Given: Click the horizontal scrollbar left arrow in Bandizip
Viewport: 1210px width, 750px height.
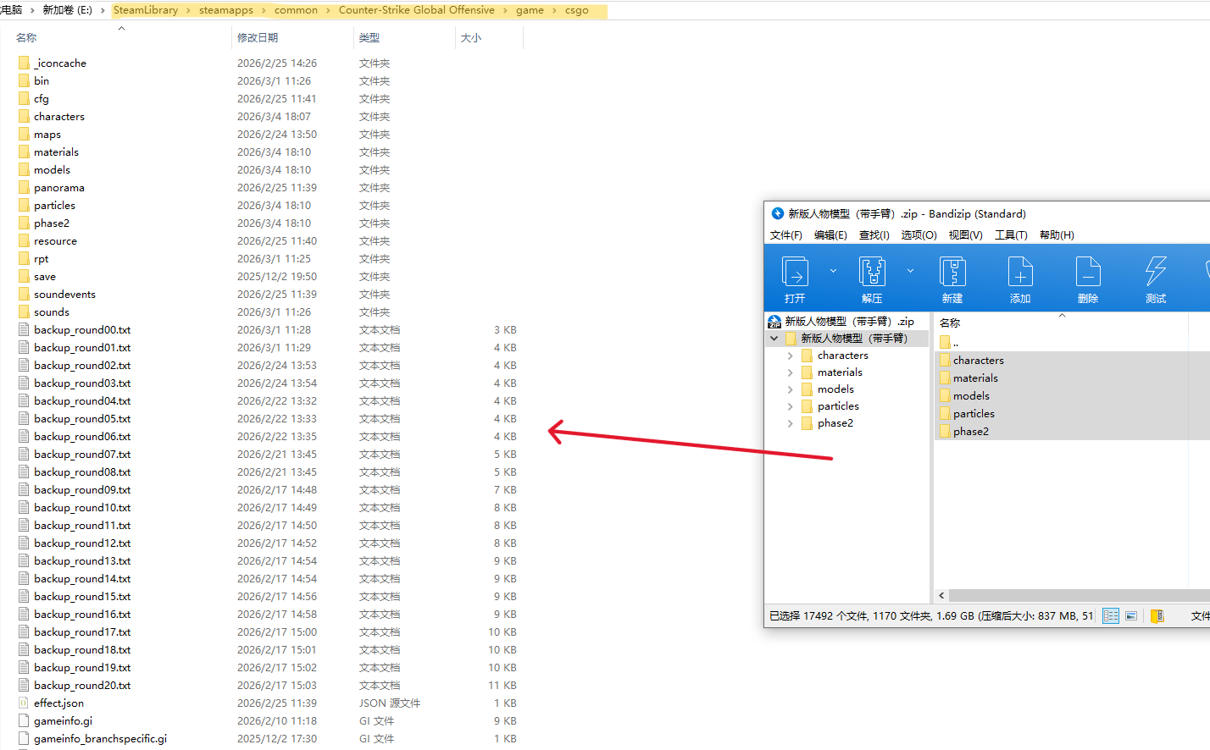Looking at the screenshot, I should (x=941, y=596).
